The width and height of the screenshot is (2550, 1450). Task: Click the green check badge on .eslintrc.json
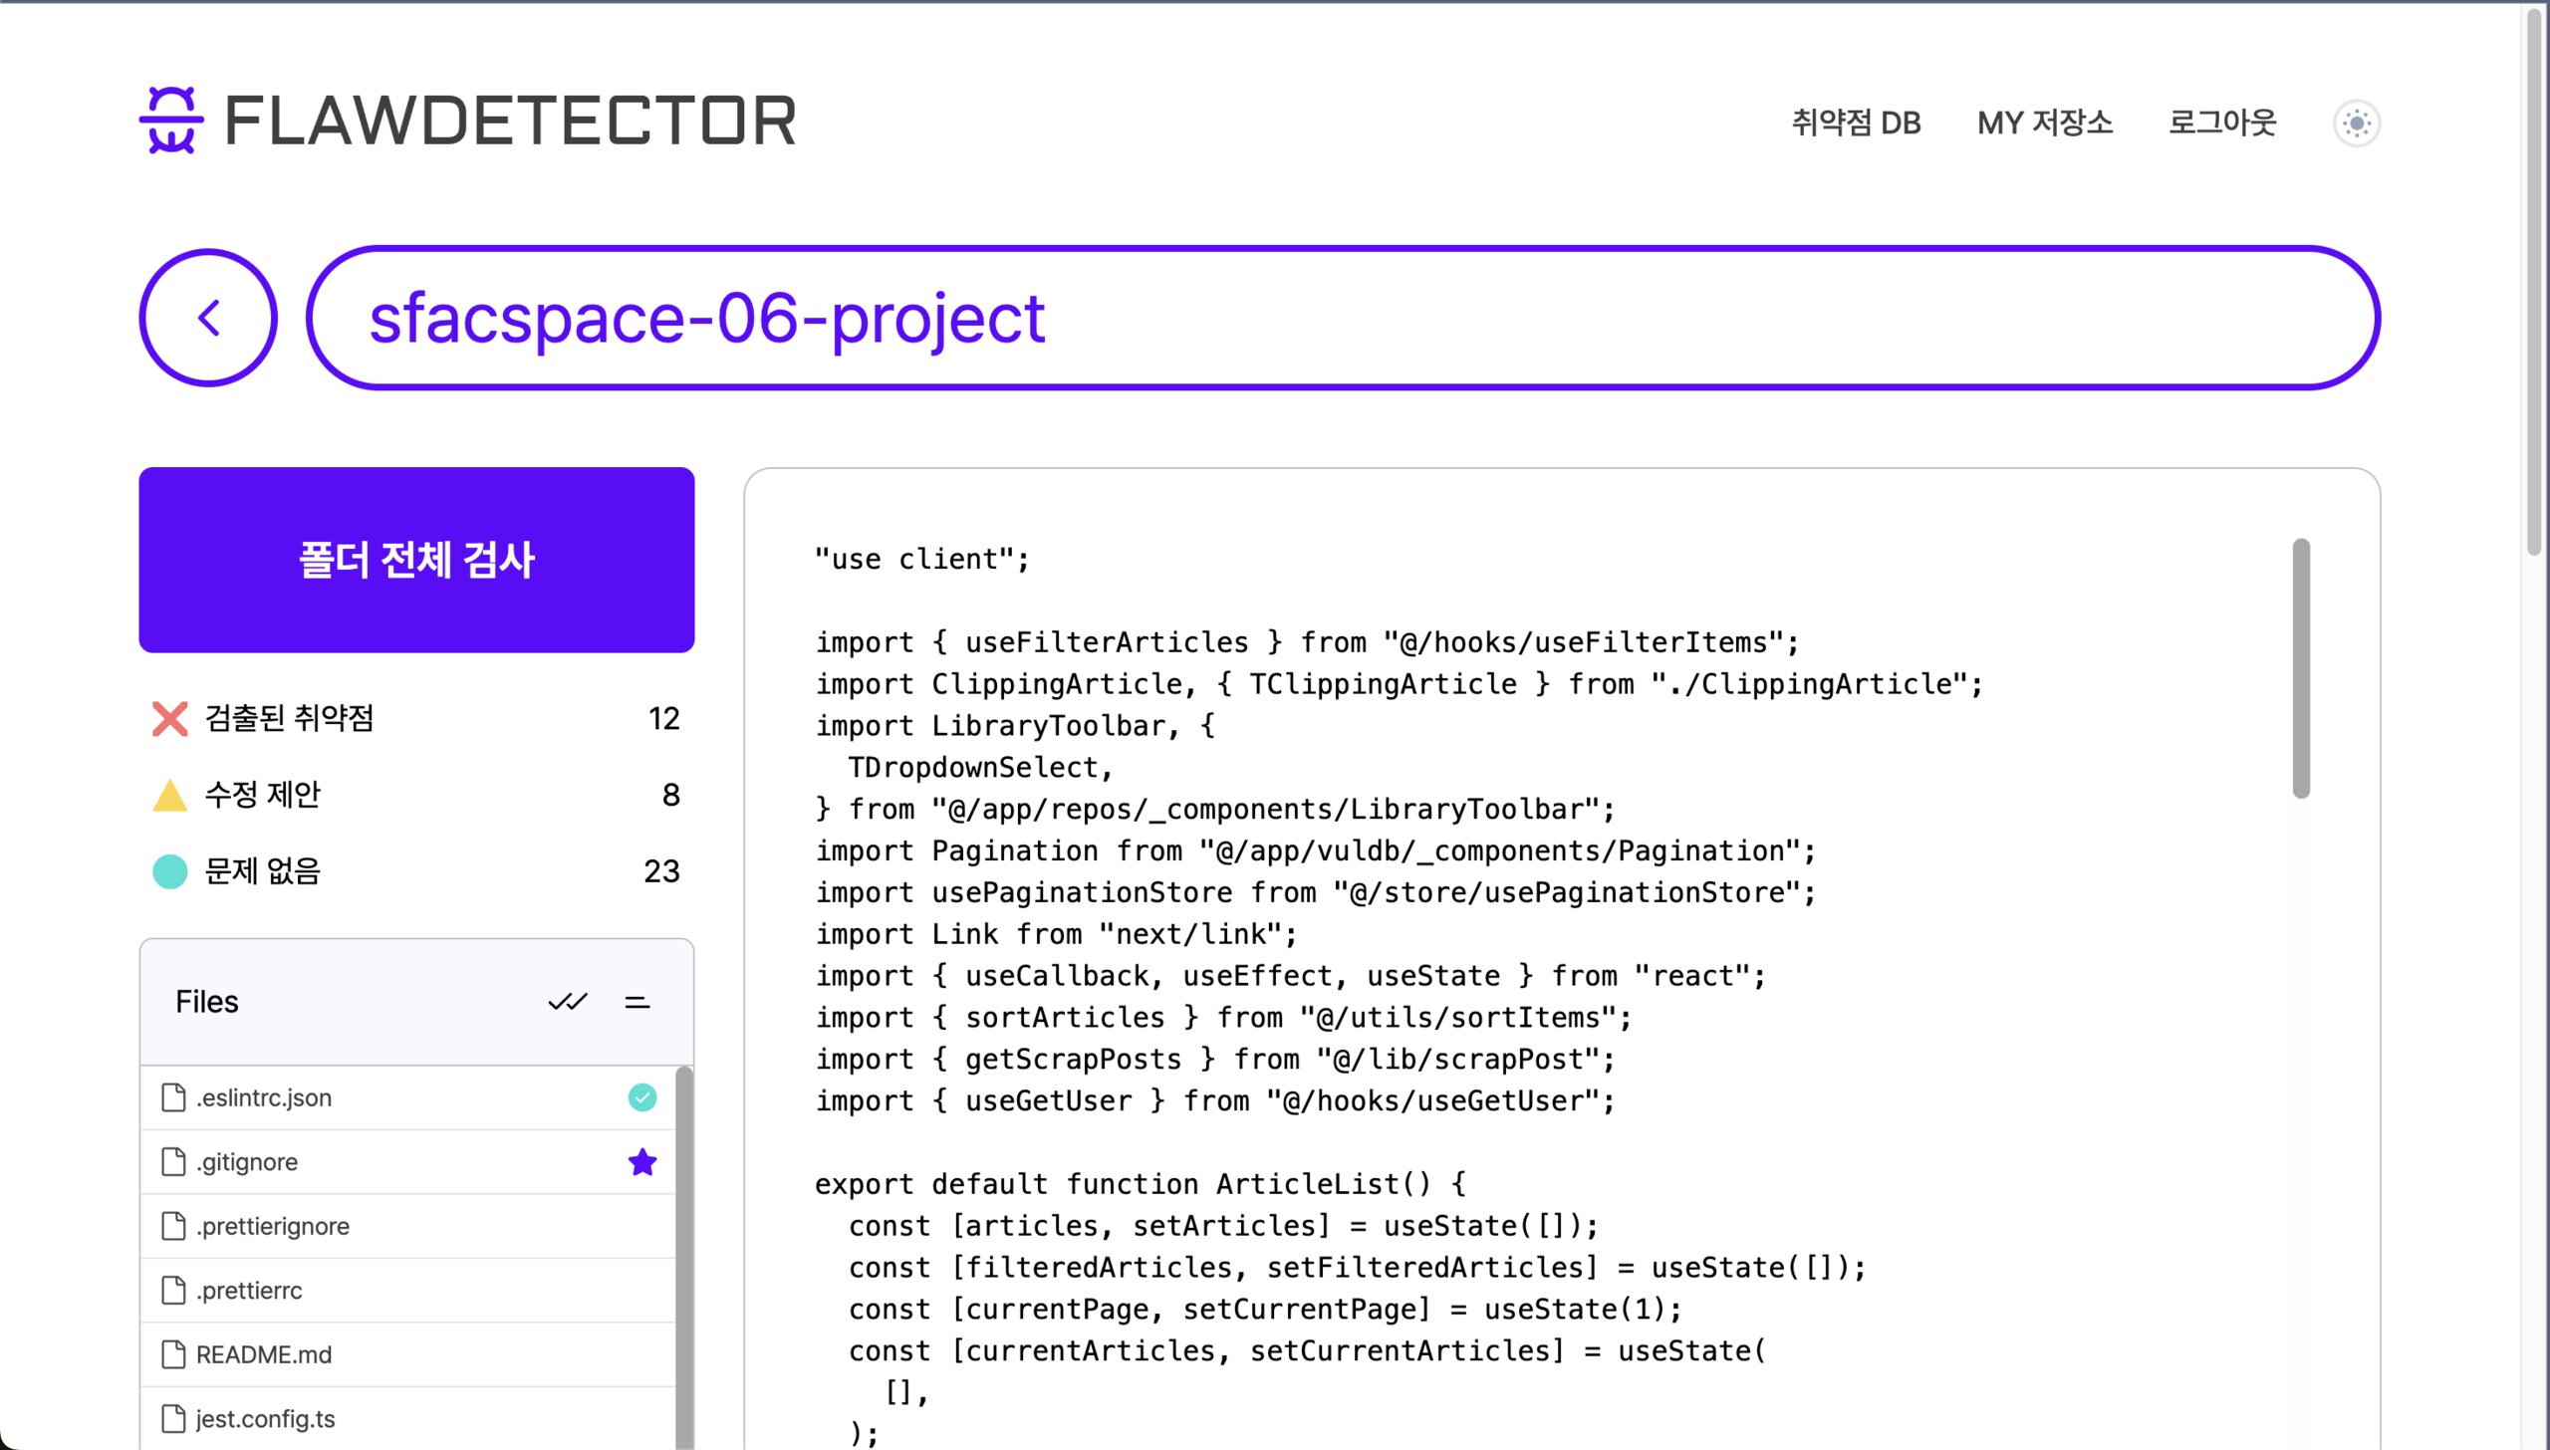click(642, 1097)
